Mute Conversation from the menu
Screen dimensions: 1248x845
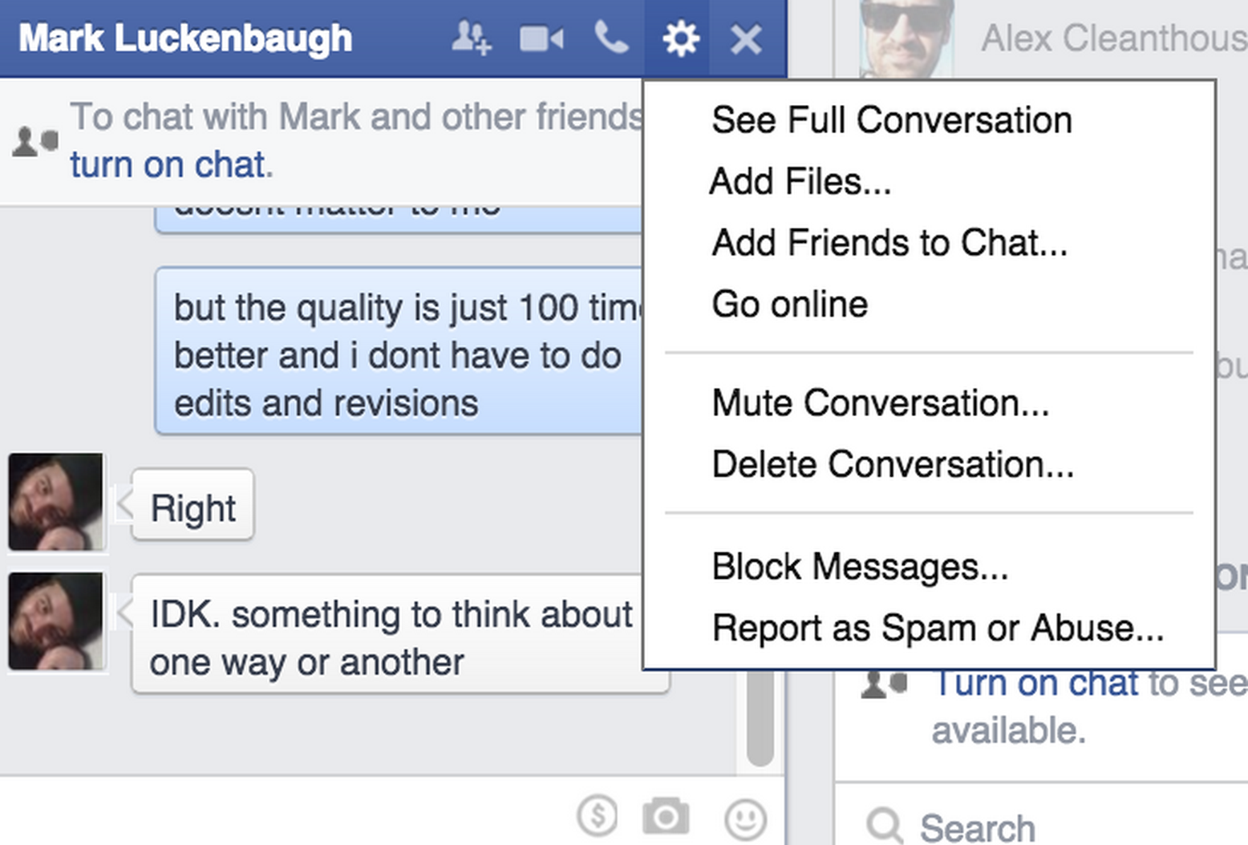pyautogui.click(x=880, y=402)
